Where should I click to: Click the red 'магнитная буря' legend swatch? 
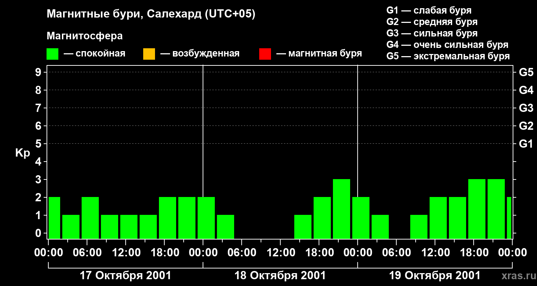coord(265,54)
